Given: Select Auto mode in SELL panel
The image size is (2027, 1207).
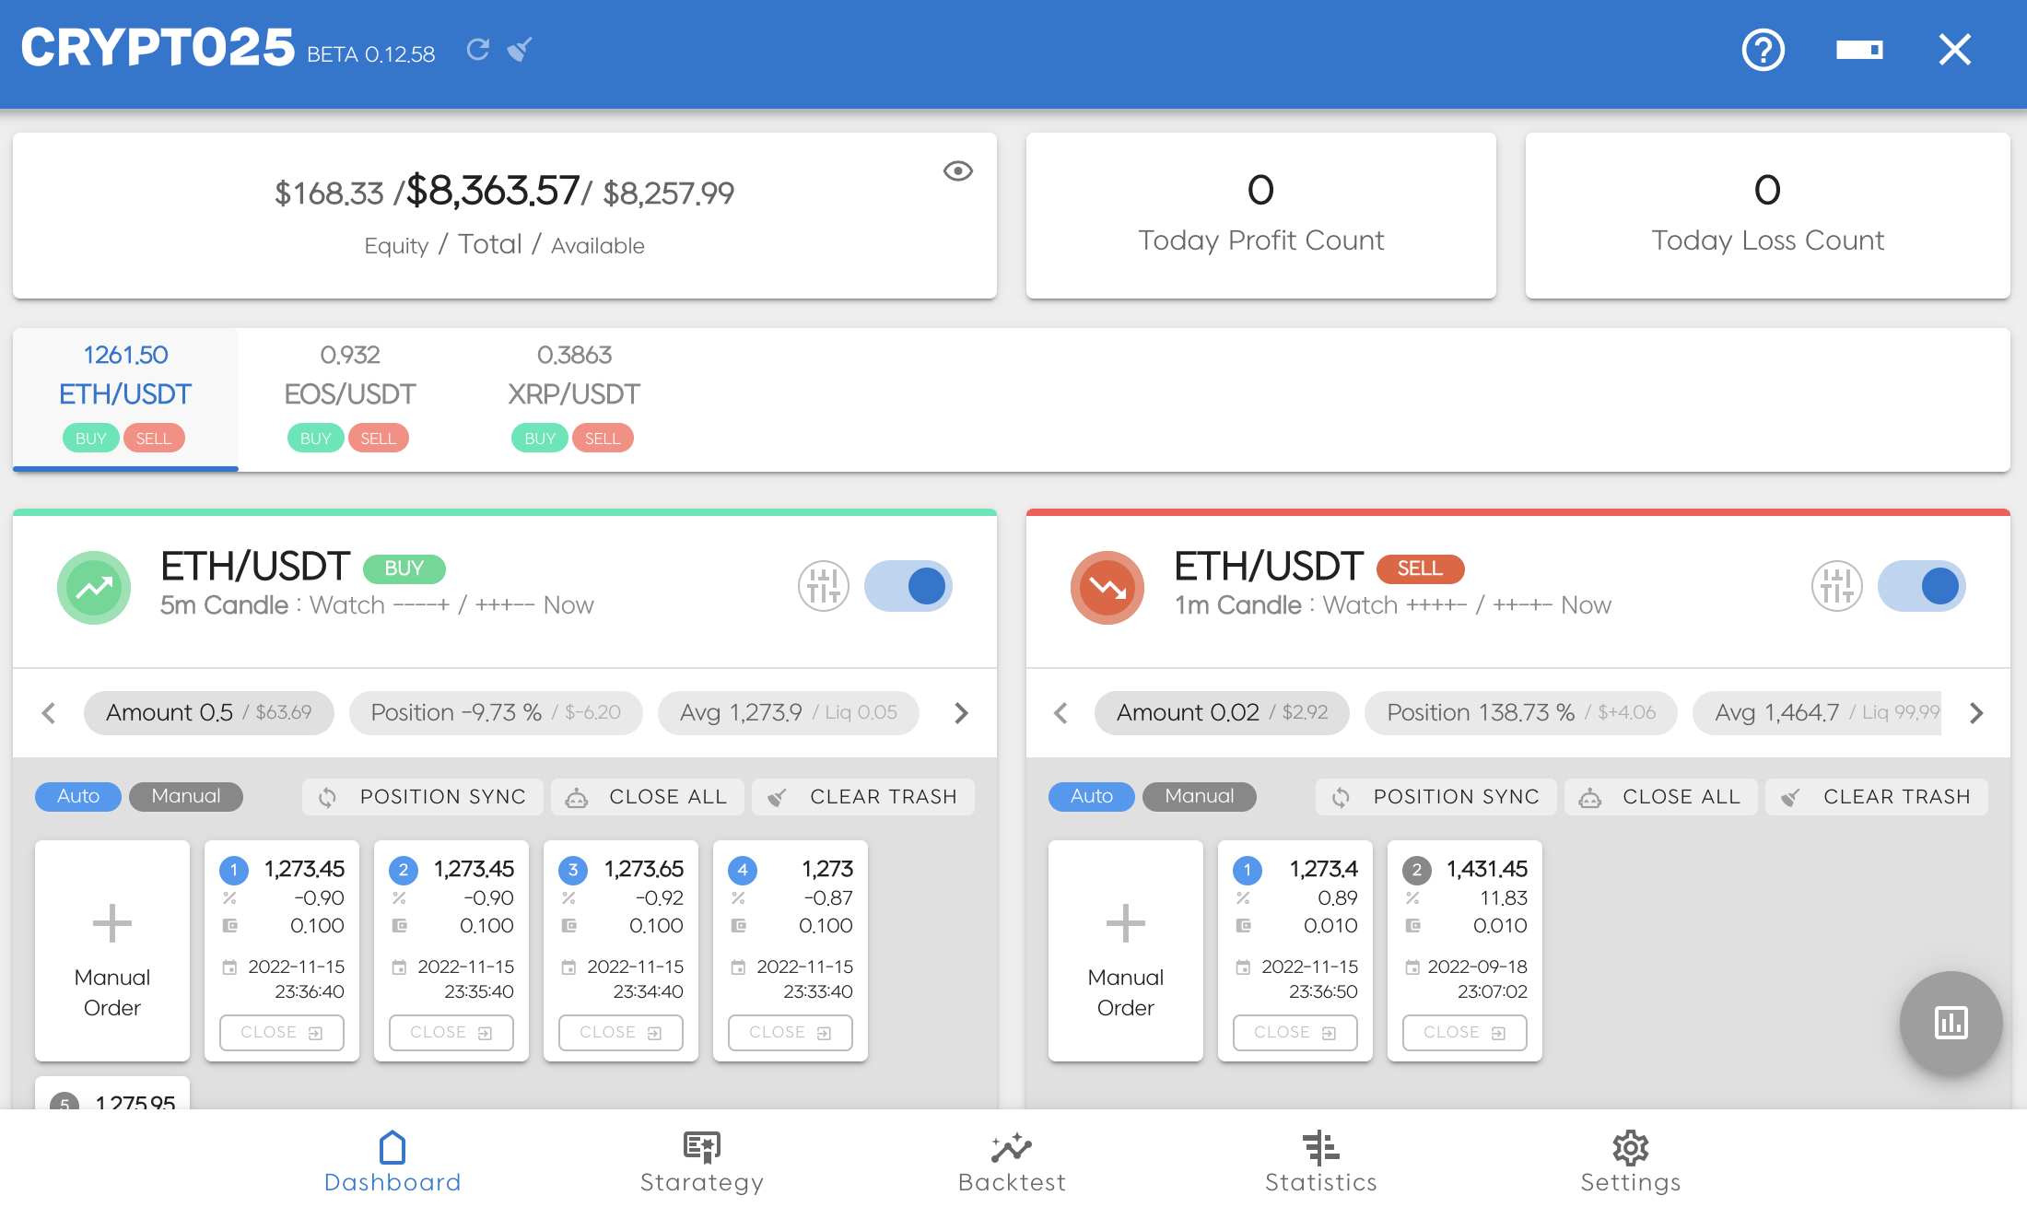Looking at the screenshot, I should (1092, 796).
